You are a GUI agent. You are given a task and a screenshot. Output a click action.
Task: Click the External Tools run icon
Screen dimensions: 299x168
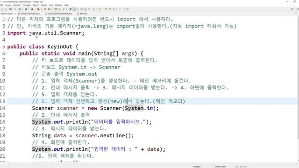38,9
